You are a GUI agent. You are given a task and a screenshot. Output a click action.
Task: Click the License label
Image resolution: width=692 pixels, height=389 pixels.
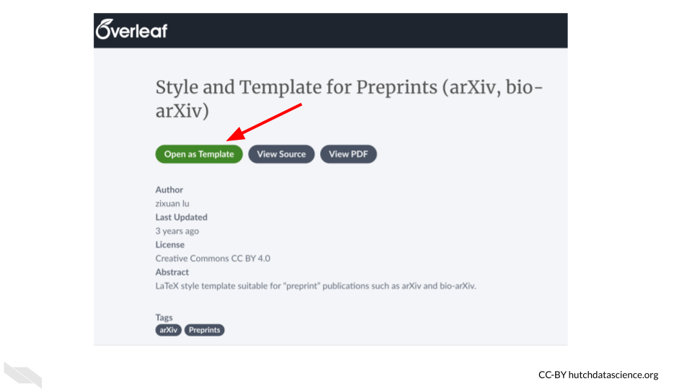pos(170,244)
